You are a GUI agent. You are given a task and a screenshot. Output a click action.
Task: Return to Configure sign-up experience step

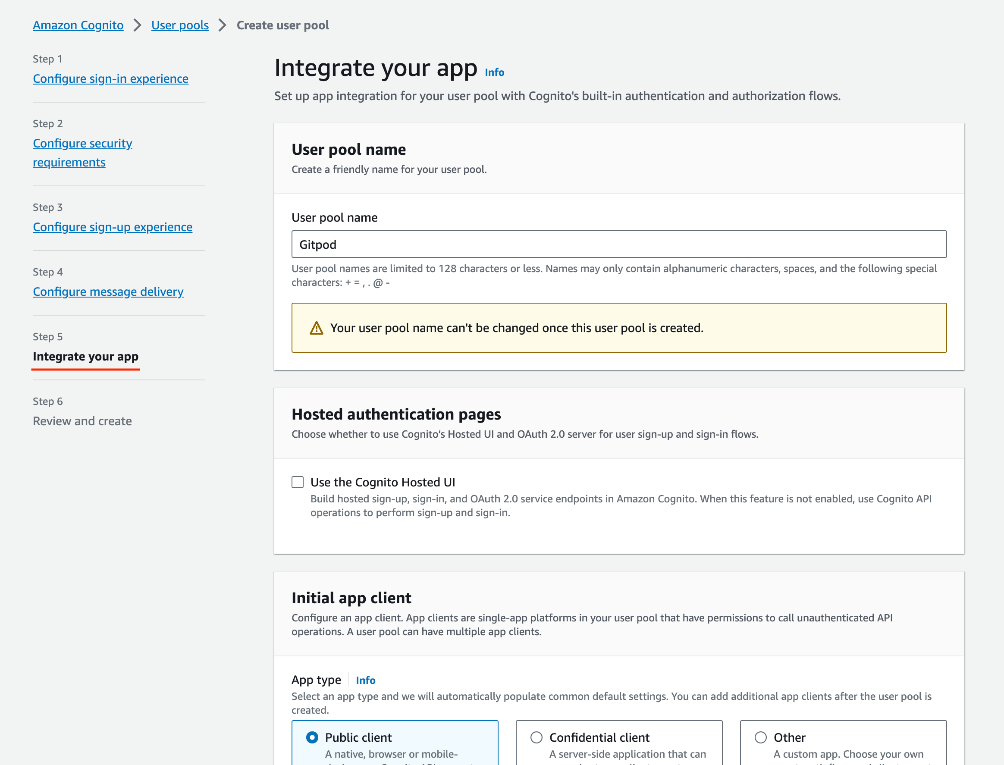[x=113, y=227]
